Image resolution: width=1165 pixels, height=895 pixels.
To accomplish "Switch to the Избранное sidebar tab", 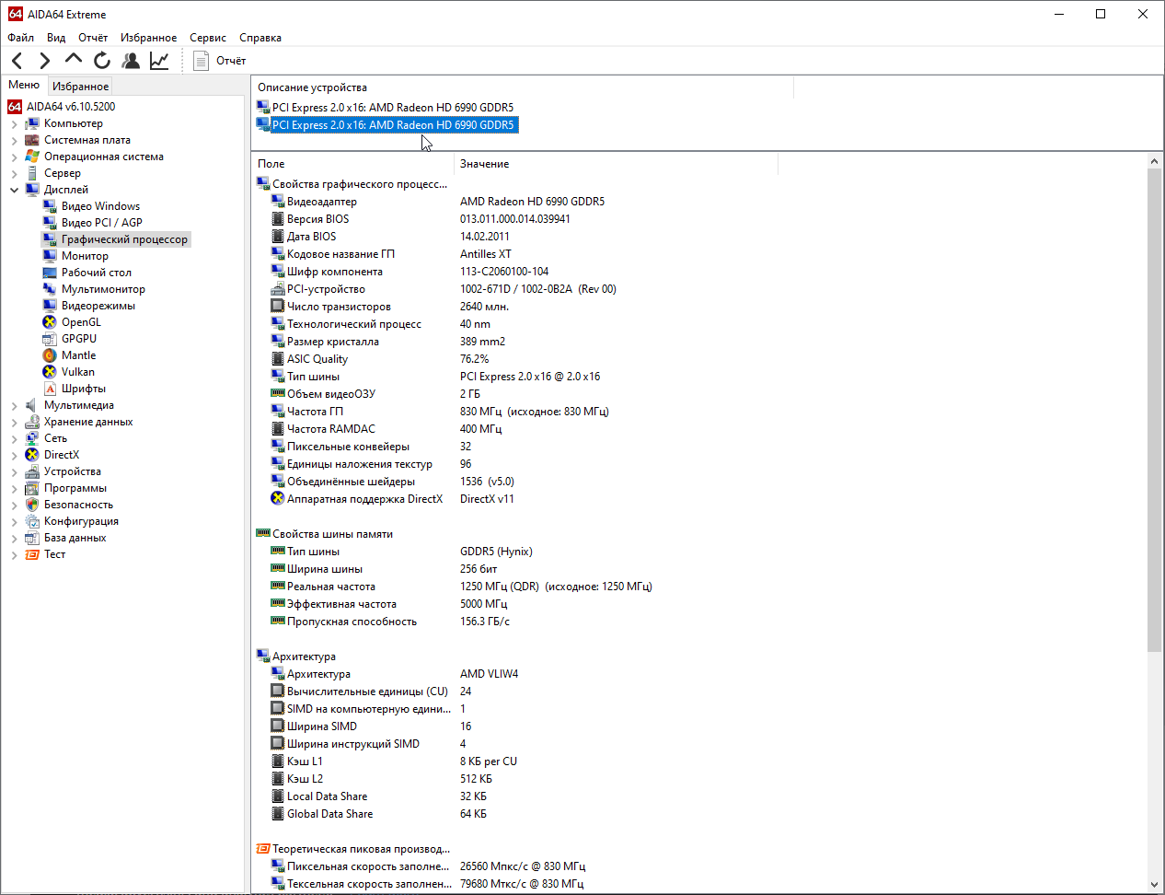I will tap(80, 86).
